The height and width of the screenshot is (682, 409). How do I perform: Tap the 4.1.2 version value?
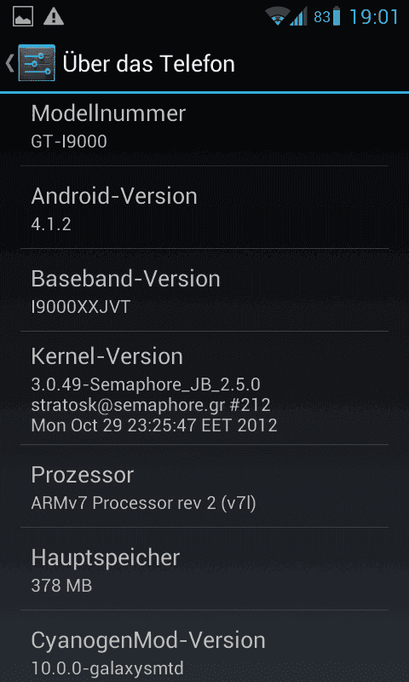click(51, 224)
